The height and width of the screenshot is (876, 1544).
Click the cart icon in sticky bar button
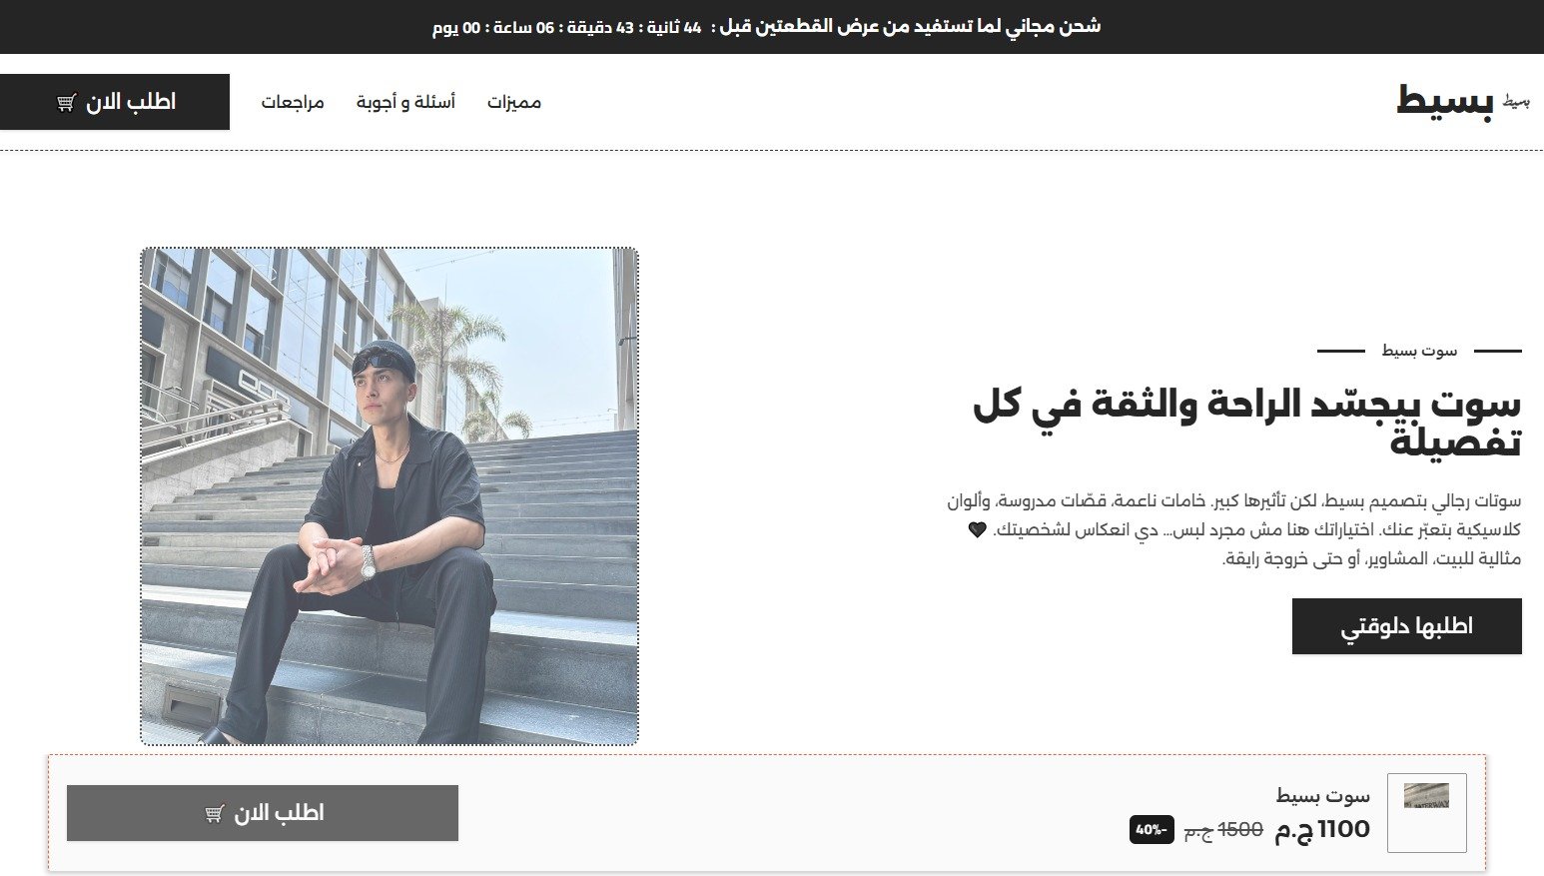click(x=215, y=813)
